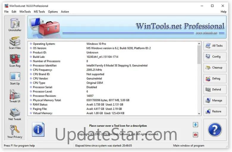
Task: Click 'Press F1 for program help' status text
Action: click(19, 146)
